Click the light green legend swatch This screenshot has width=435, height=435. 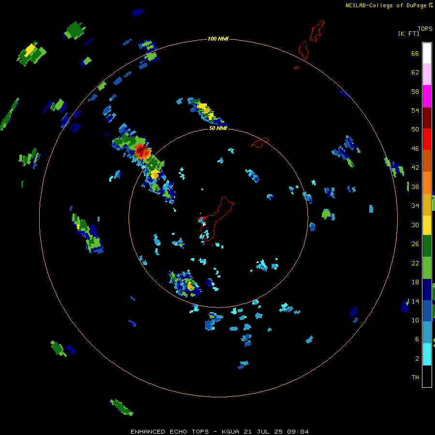tap(427, 268)
